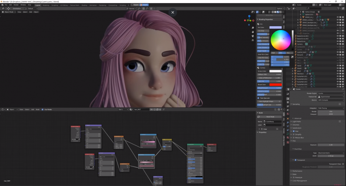
Task: Open the Render Engine dropdown
Action: (x=331, y=93)
